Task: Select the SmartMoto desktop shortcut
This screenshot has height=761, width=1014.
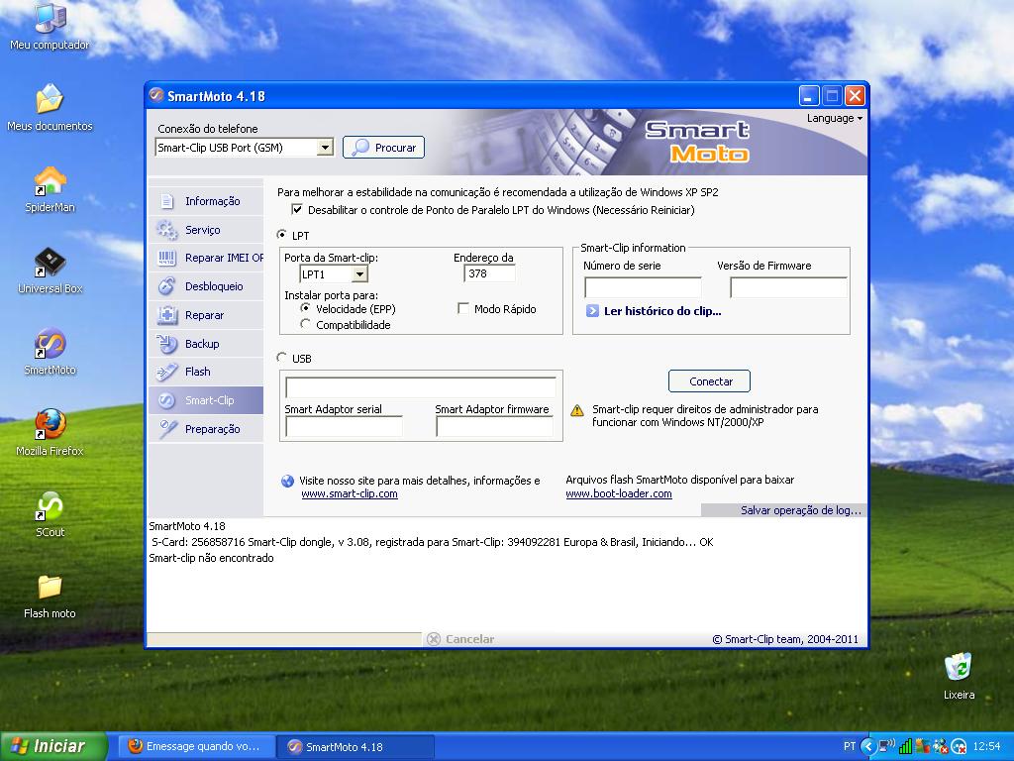Action: click(x=50, y=352)
